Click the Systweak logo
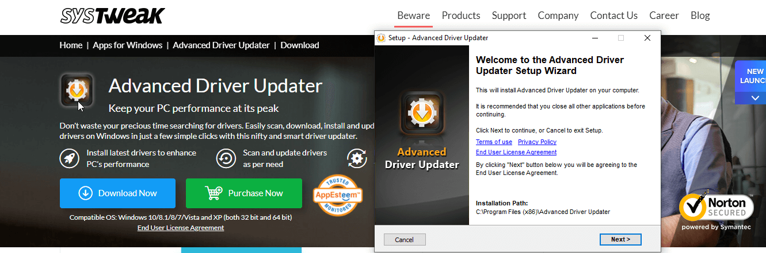This screenshot has width=766, height=253. coord(112,15)
